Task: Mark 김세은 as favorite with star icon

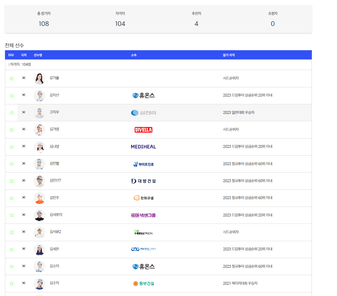Action: point(12,249)
